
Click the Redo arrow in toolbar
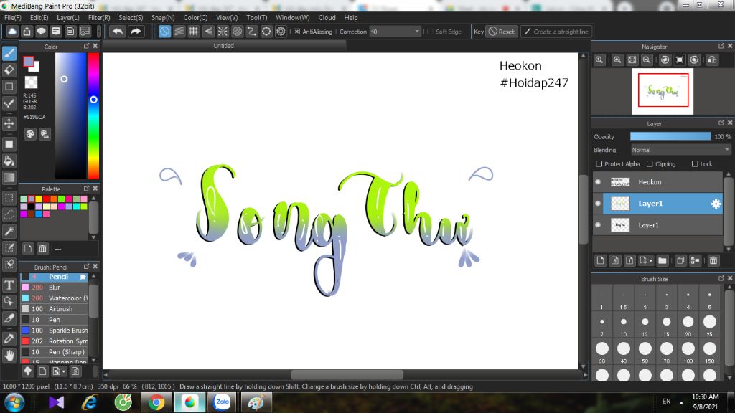click(136, 32)
